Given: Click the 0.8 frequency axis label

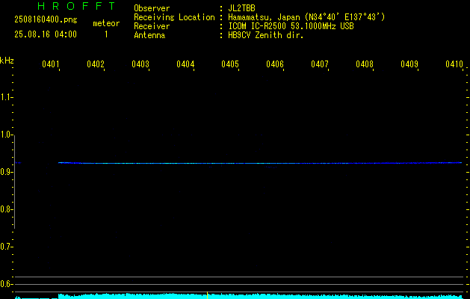Looking at the screenshot, I should point(6,209).
